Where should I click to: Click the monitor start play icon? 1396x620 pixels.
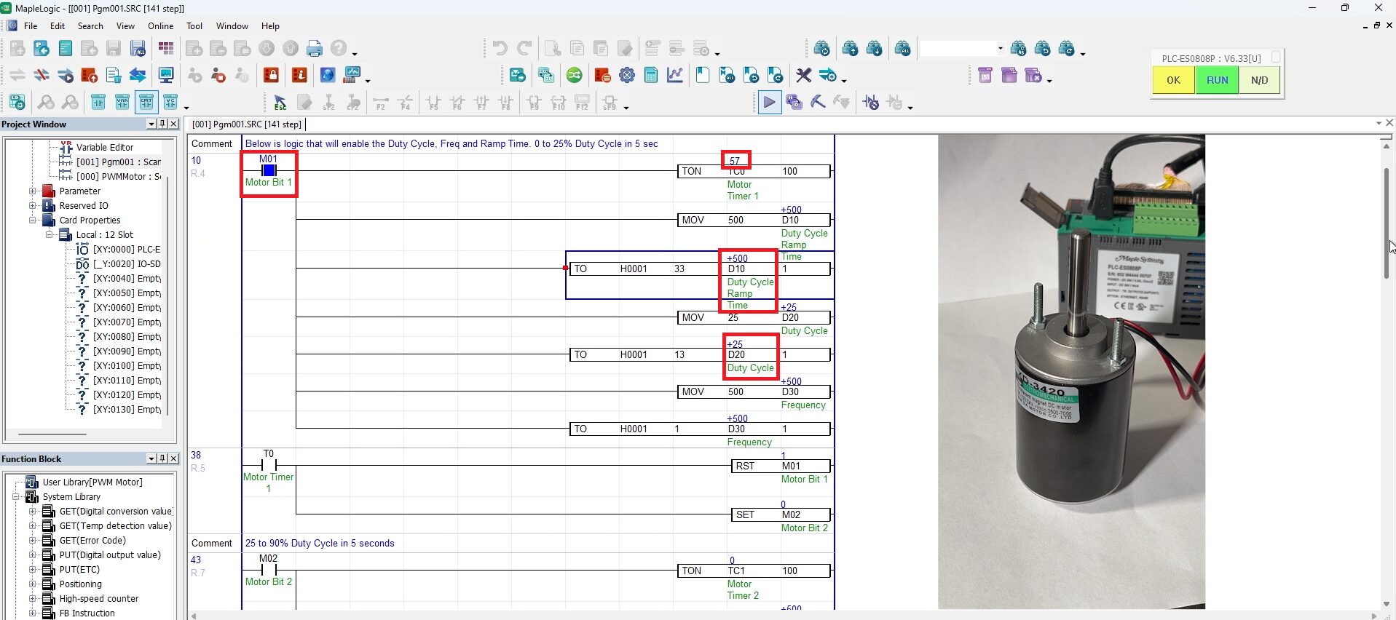click(x=769, y=103)
